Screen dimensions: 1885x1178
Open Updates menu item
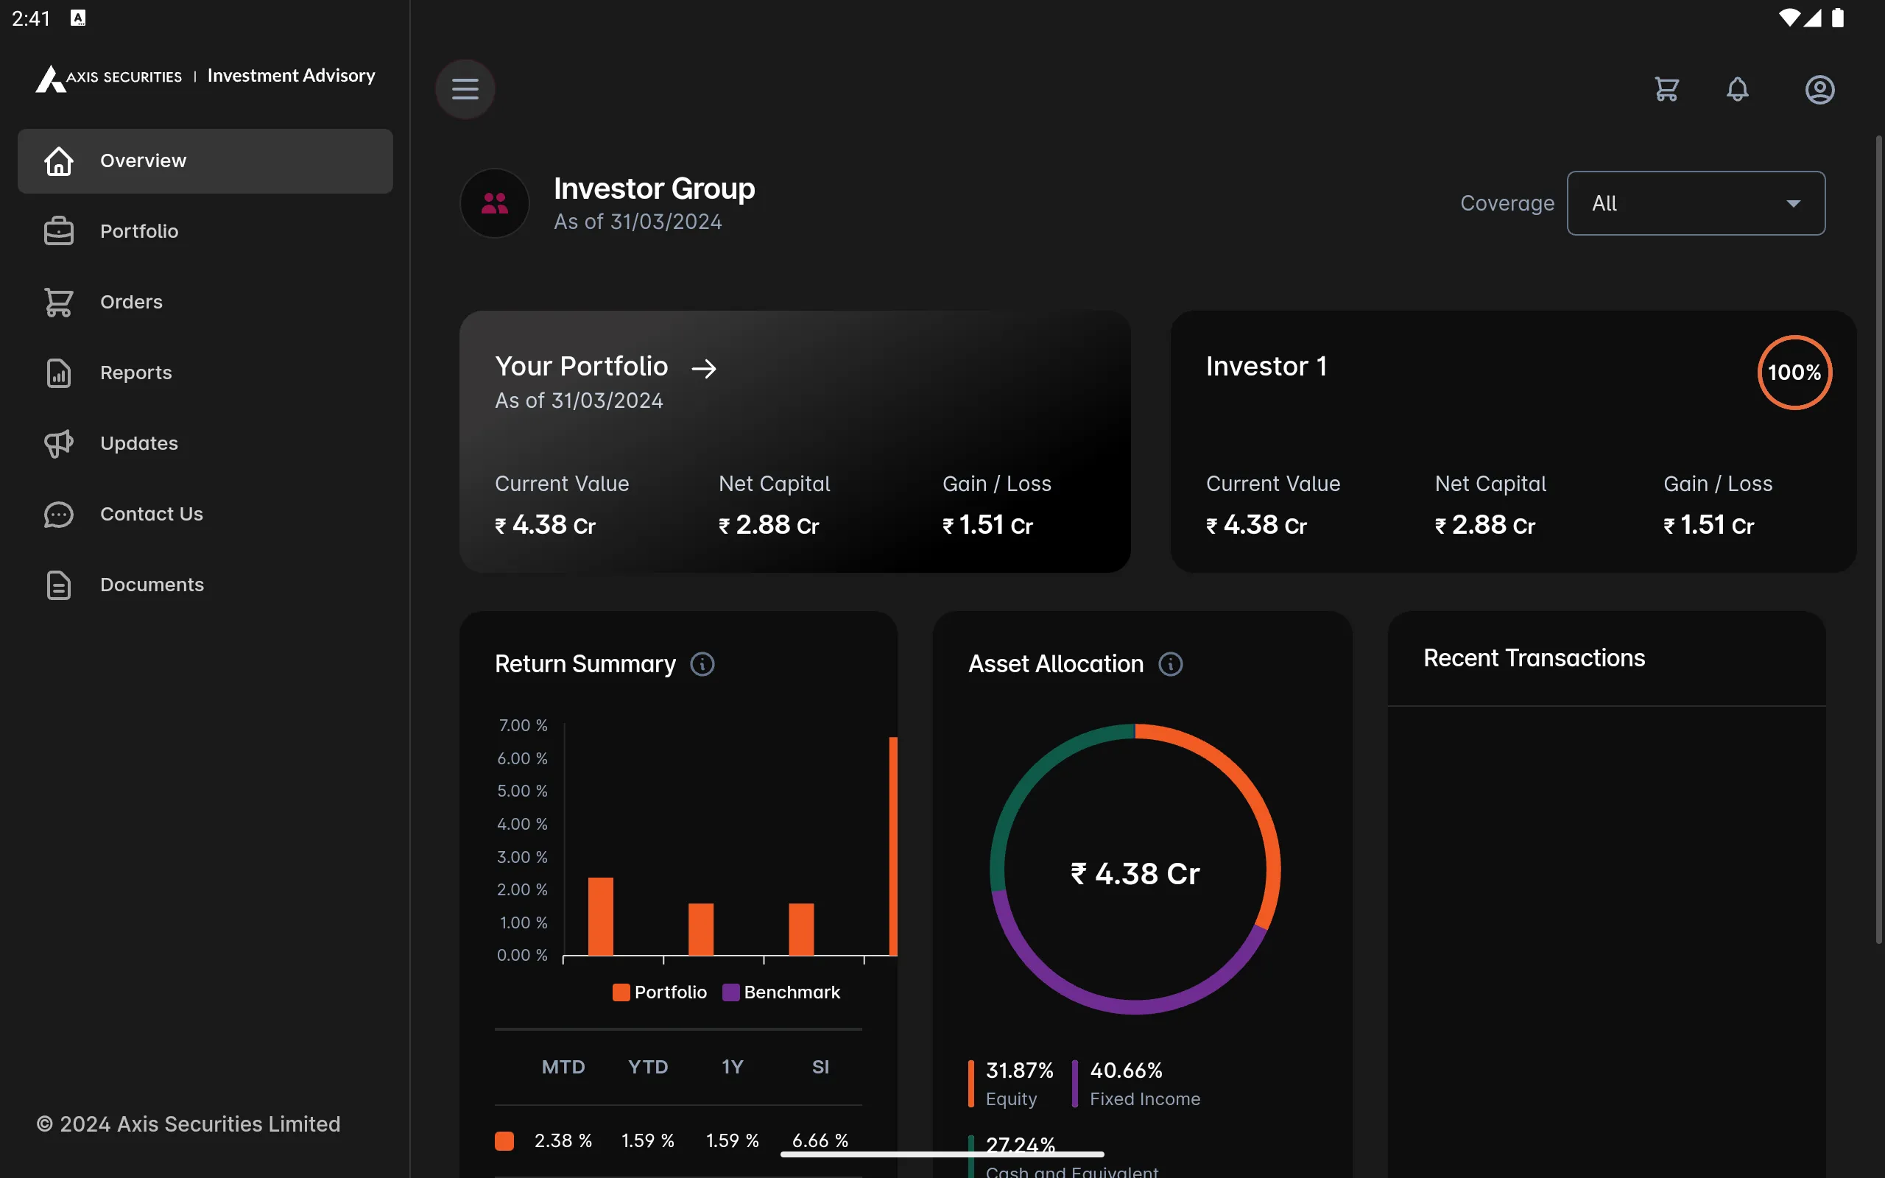205,443
